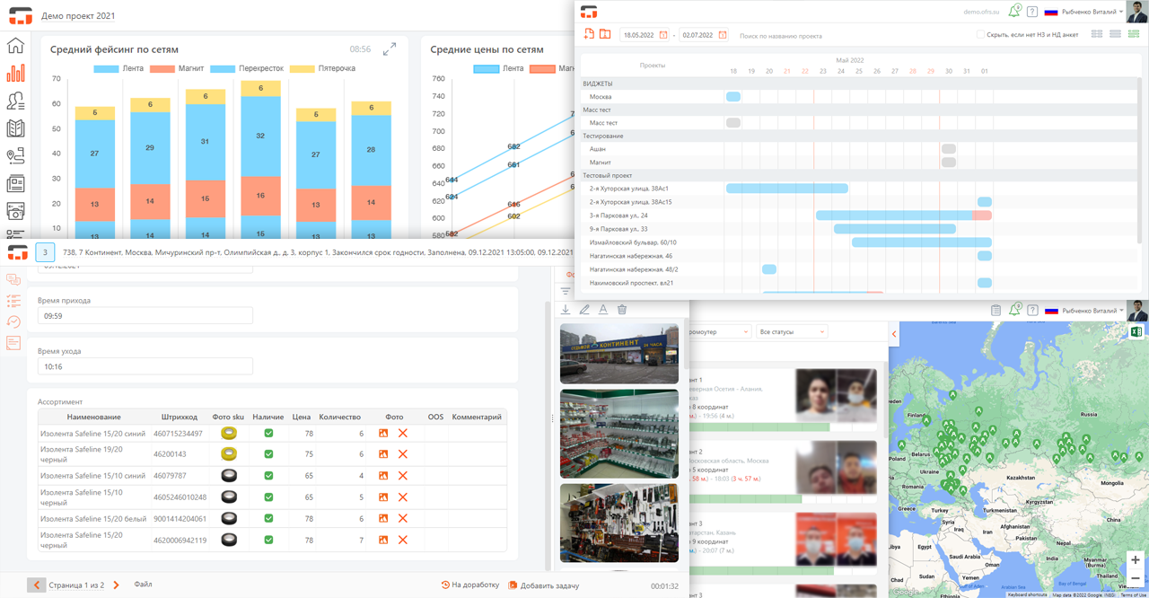Click the pencil edit icon above the photos

584,310
